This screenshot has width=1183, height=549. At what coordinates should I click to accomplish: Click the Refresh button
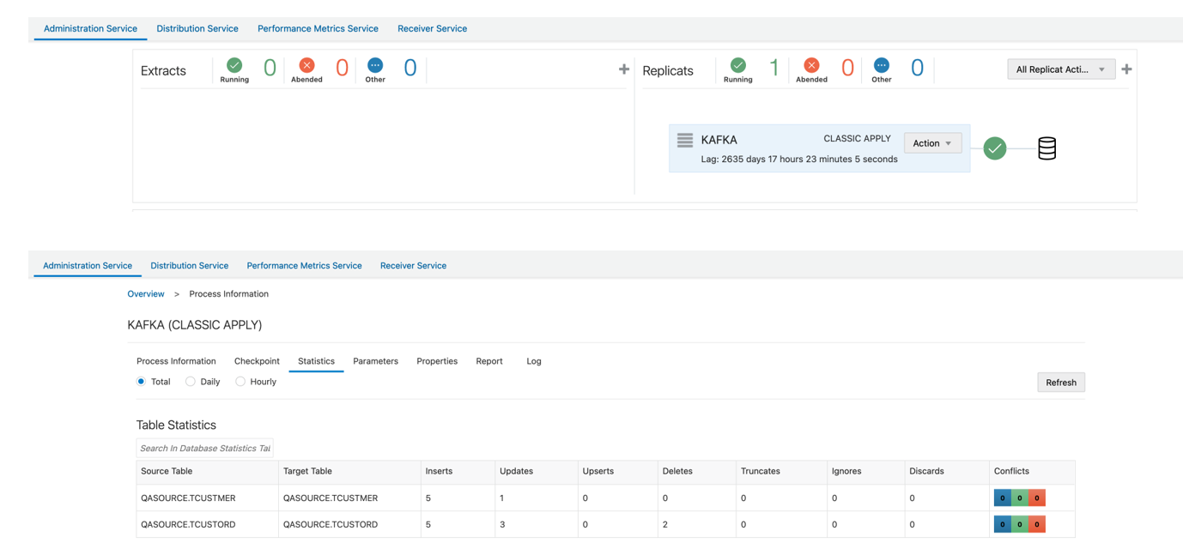click(x=1061, y=383)
